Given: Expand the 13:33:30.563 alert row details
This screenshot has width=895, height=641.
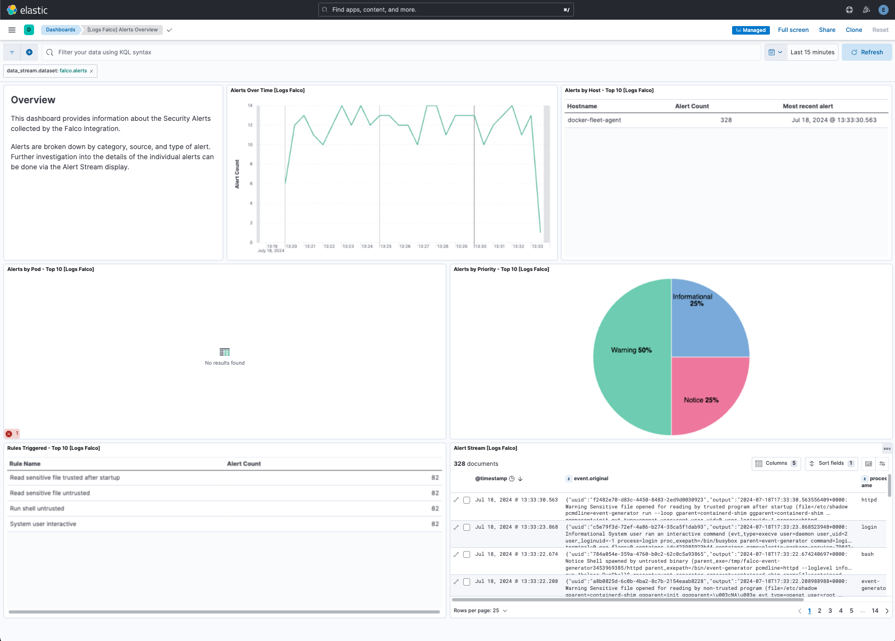Looking at the screenshot, I should click(x=456, y=500).
